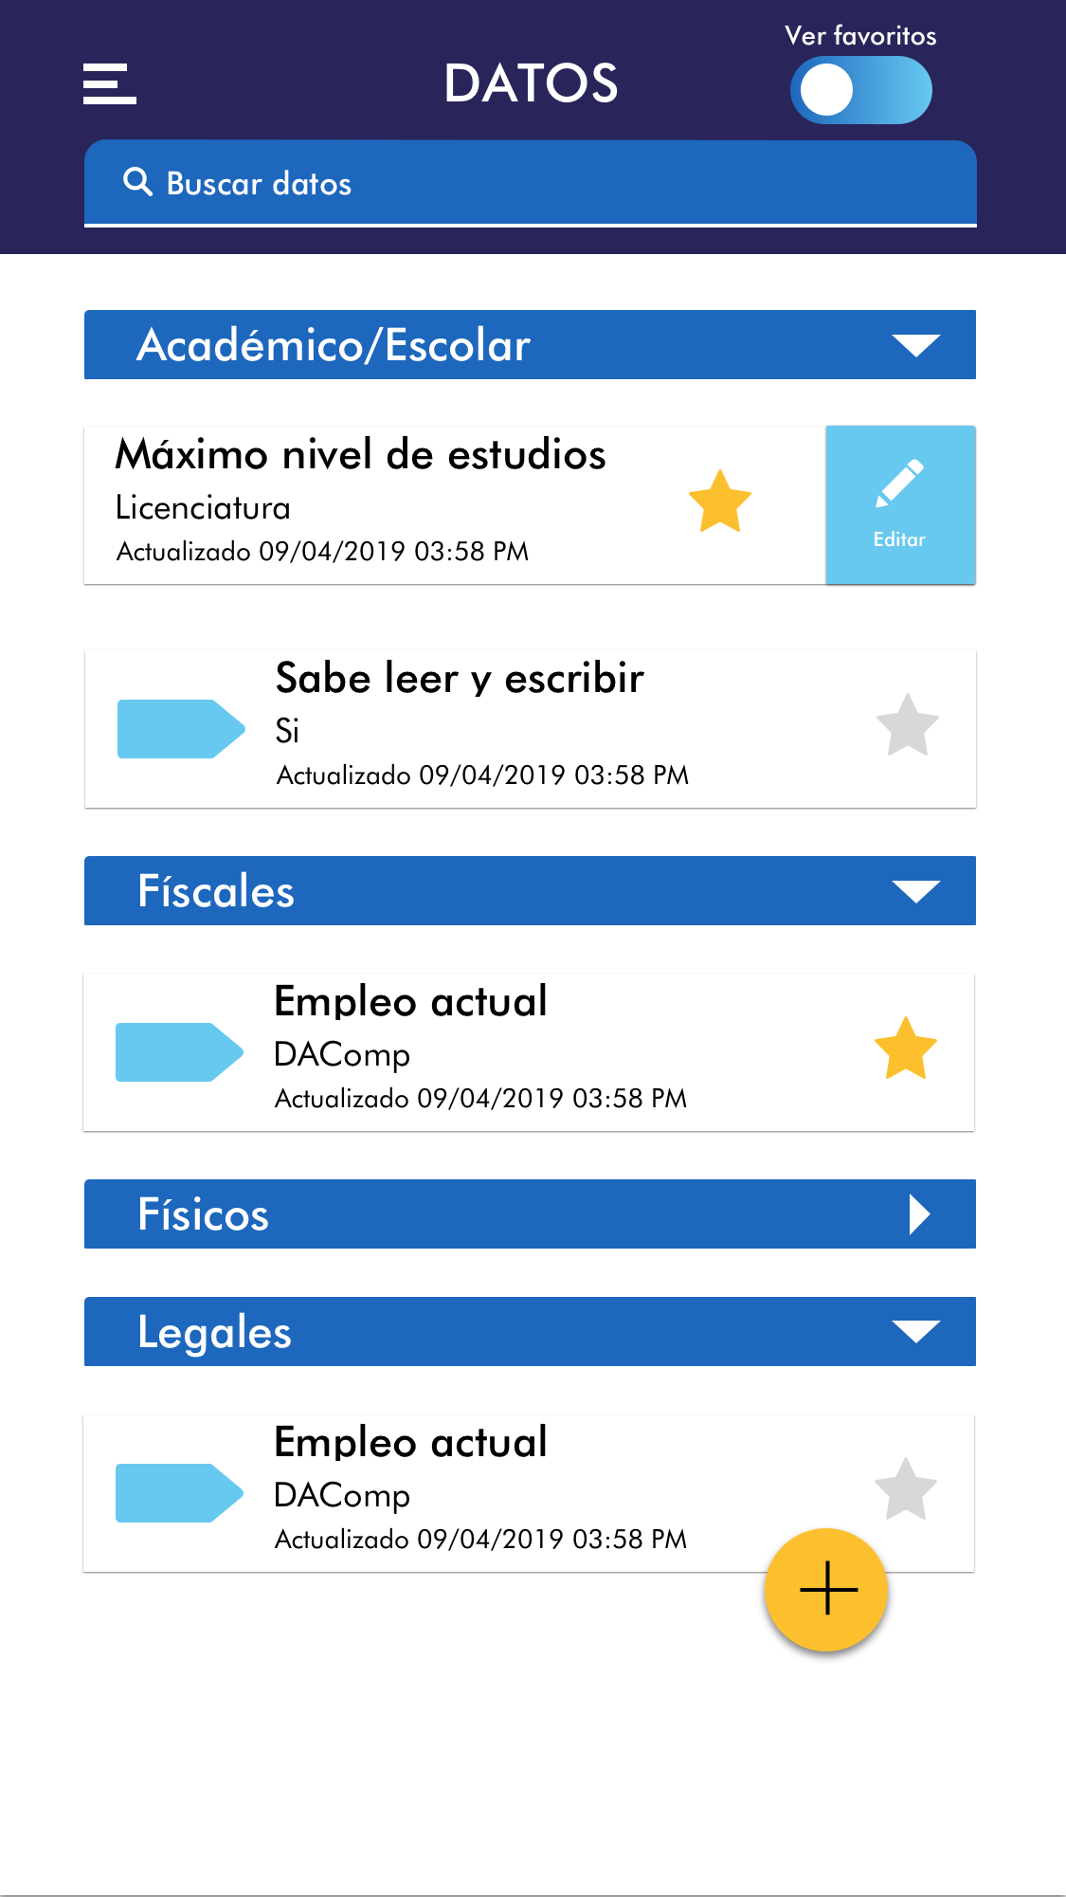Click the search magnifier icon

[x=138, y=182]
